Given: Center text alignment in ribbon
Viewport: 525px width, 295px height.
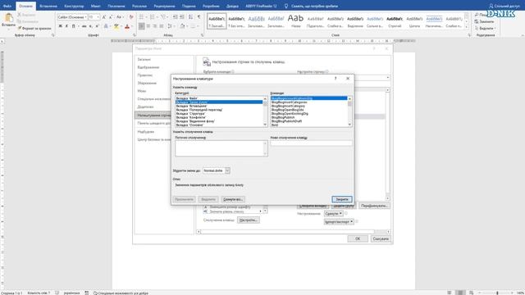Looking at the screenshot, I should (x=148, y=26).
